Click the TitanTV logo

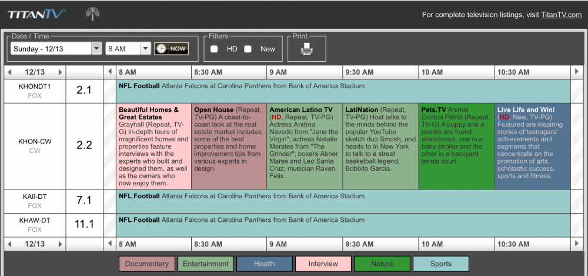click(x=36, y=15)
